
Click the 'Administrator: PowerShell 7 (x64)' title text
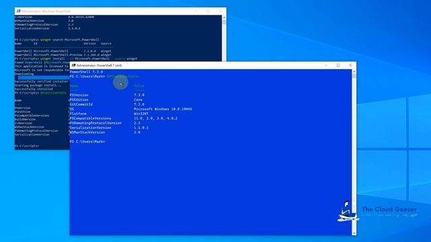99,65
